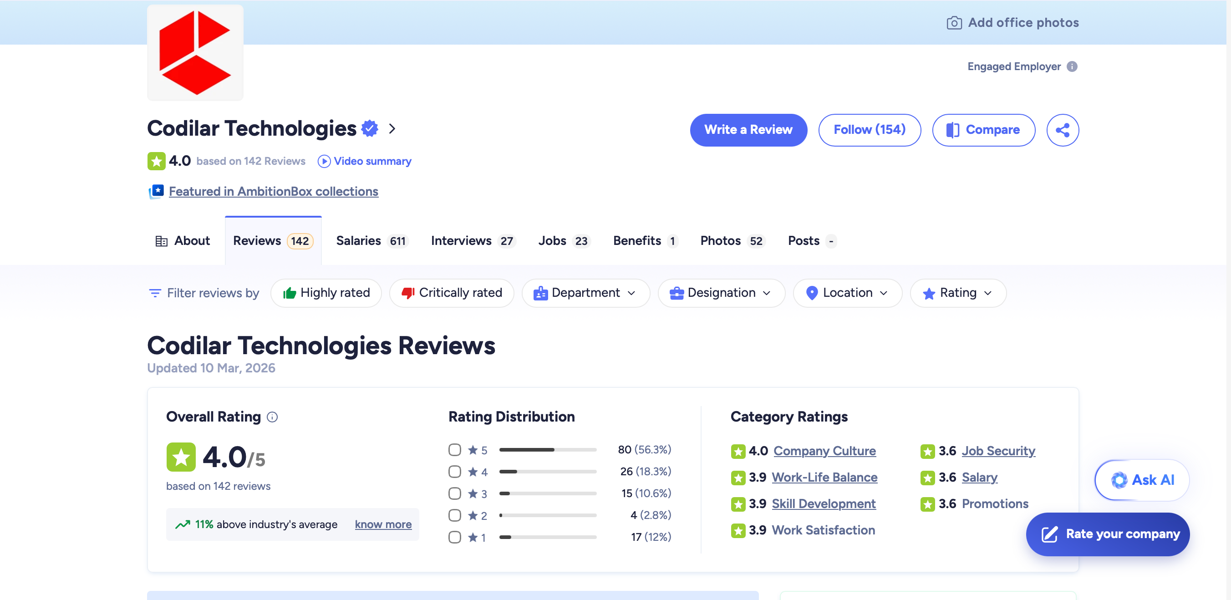The width and height of the screenshot is (1231, 600).
Task: Click the verified badge next to company name
Action: point(369,128)
